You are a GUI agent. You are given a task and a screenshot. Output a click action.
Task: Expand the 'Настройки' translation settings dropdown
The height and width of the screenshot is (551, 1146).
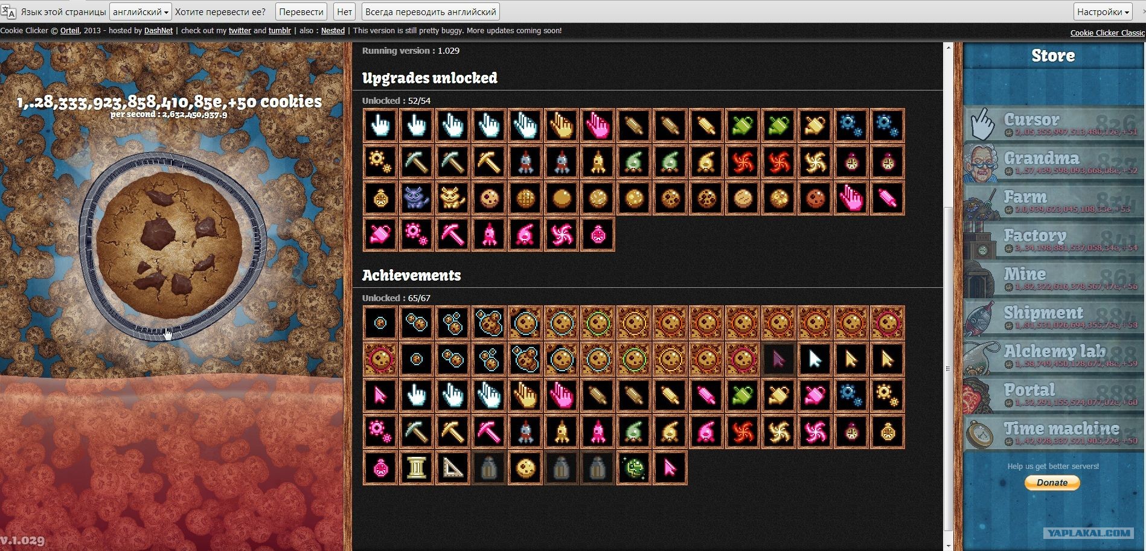(x=1103, y=11)
